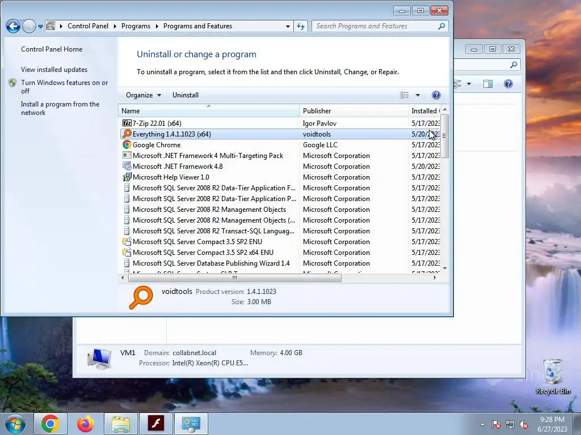581x435 pixels.
Task: Select the Google Chrome entry icon
Action: pos(127,144)
